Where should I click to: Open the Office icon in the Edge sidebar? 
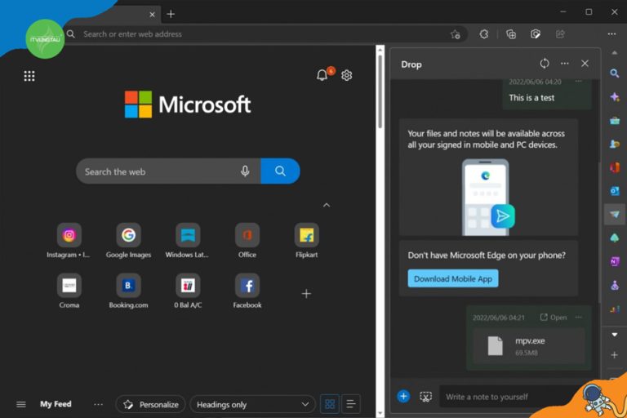coord(615,167)
